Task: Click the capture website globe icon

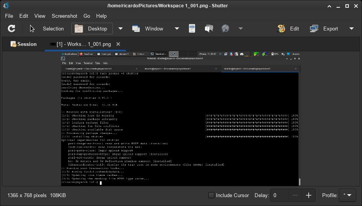Action: click(225, 29)
